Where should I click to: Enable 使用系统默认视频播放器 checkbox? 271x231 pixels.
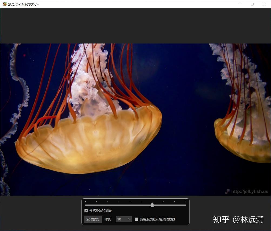pyautogui.click(x=137, y=219)
